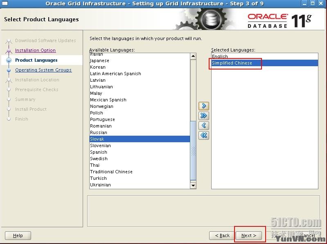Click the remove selected language arrow button
This screenshot has width=327, height=244.
[x=204, y=125]
